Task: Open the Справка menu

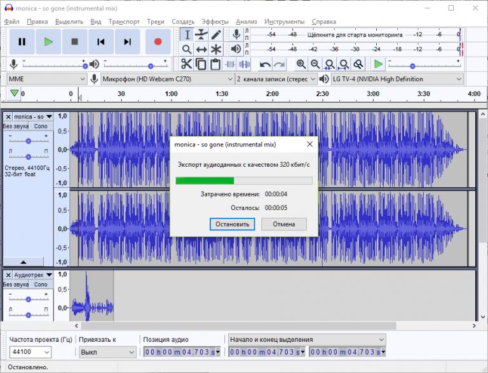Action: pos(324,22)
